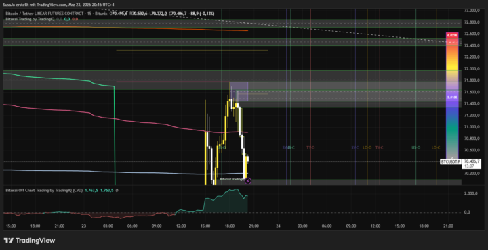Click the 71.000,0 price axis label
Viewport: 488px width, 250px height.
pos(472,127)
